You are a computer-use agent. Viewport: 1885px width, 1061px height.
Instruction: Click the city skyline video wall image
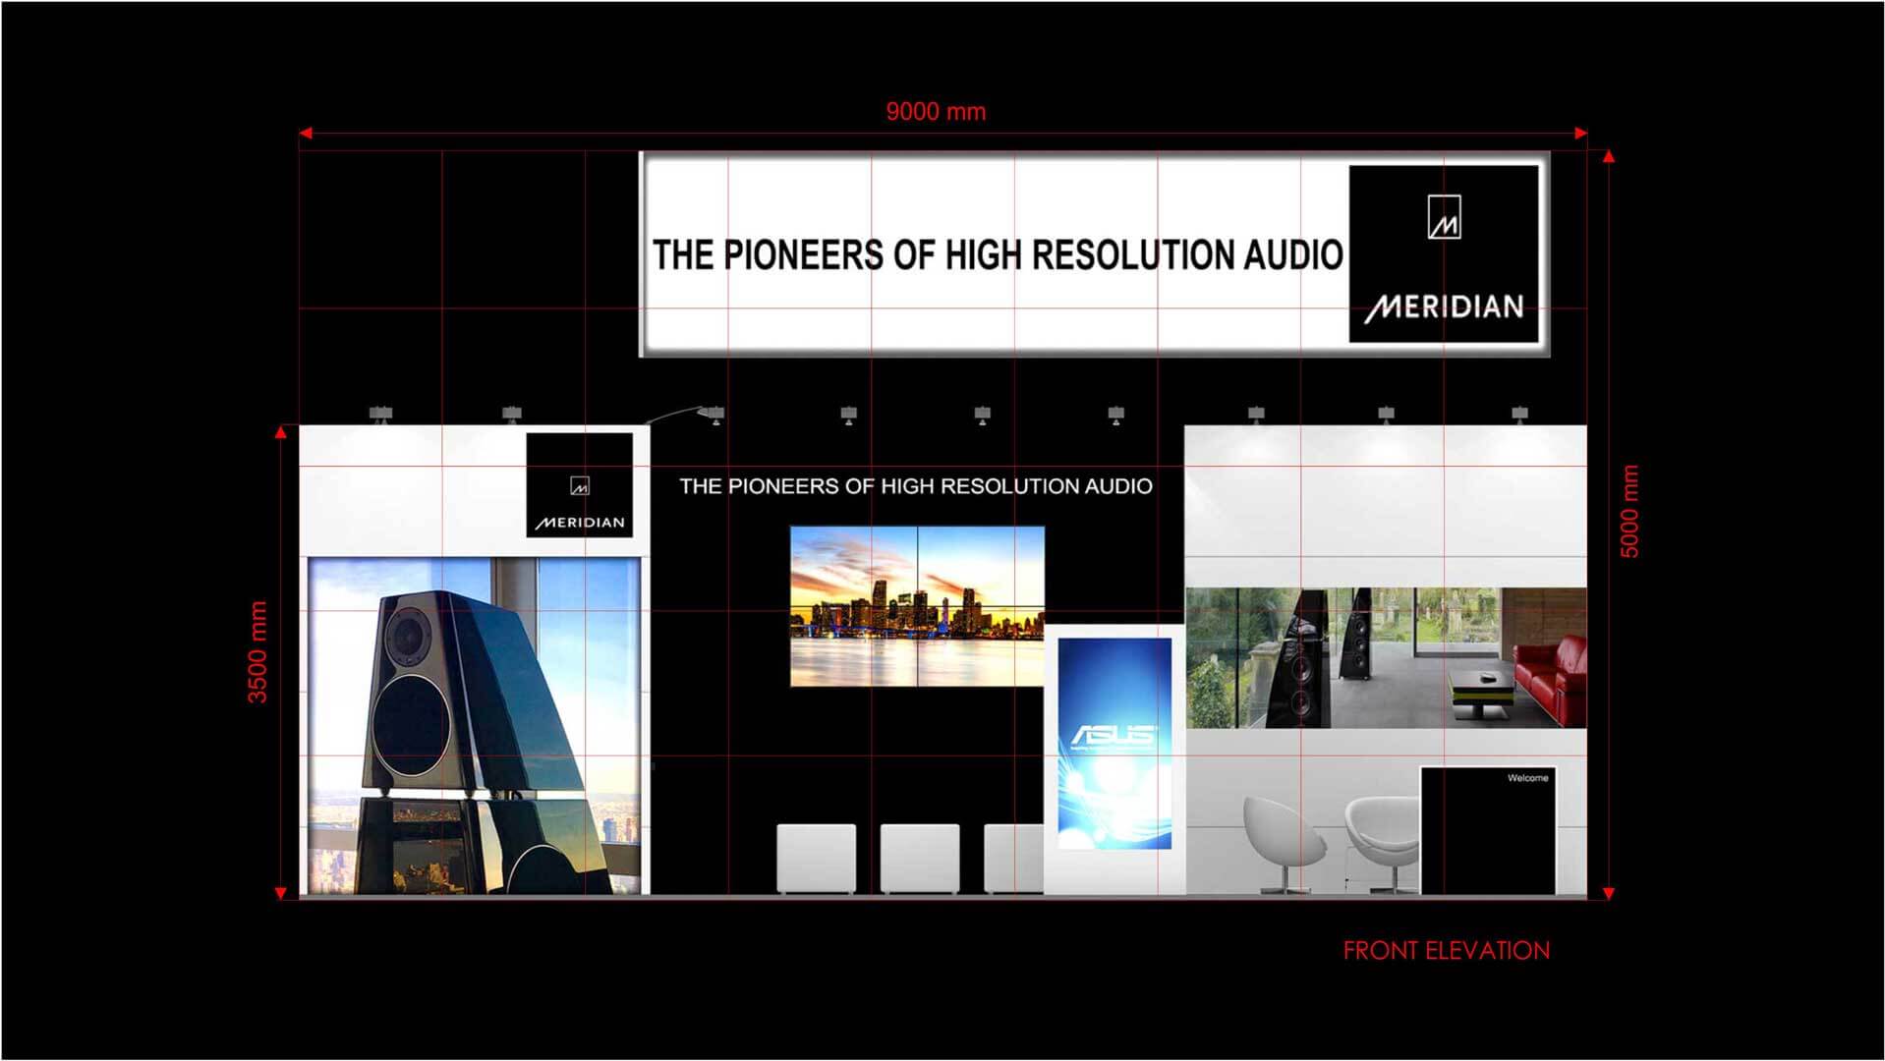click(917, 606)
